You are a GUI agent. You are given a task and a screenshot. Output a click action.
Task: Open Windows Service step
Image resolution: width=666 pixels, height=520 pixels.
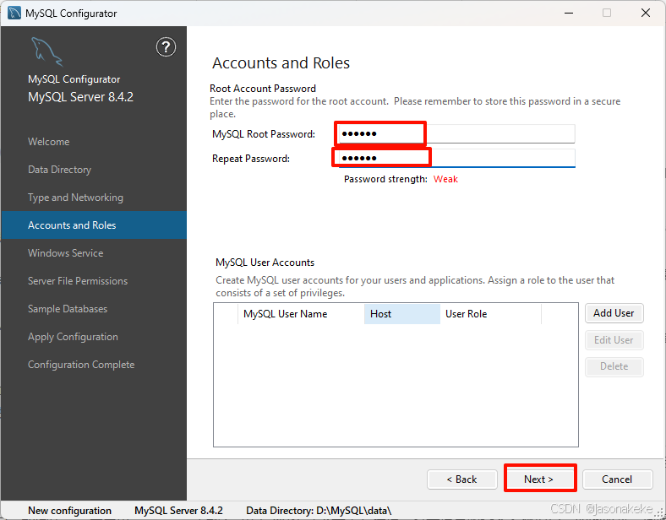pyautogui.click(x=65, y=253)
